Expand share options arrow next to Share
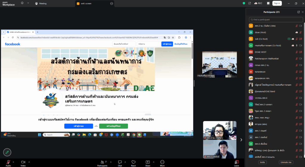Image resolution: width=305 pixels, height=167 pixels. click(154, 162)
